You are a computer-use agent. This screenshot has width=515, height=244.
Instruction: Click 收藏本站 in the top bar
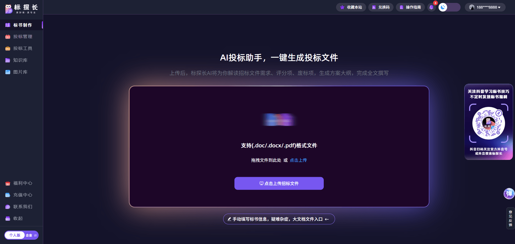[x=351, y=7]
